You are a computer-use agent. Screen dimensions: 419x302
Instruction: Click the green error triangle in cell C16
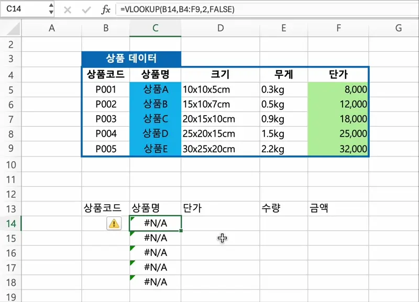click(132, 249)
